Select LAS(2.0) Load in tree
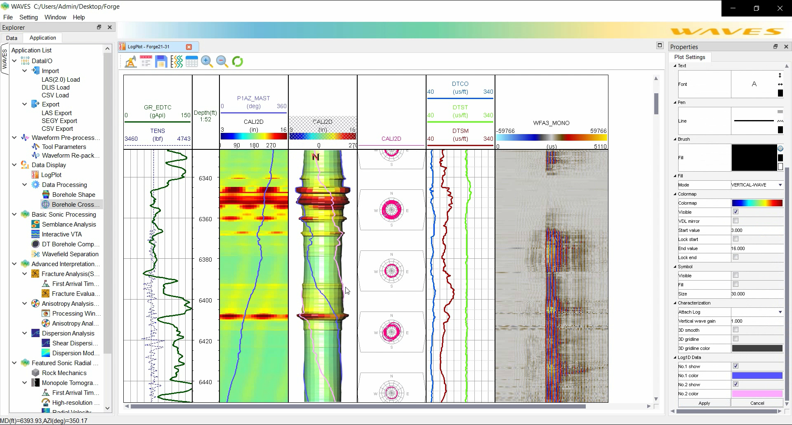The height and width of the screenshot is (425, 792). pos(61,79)
